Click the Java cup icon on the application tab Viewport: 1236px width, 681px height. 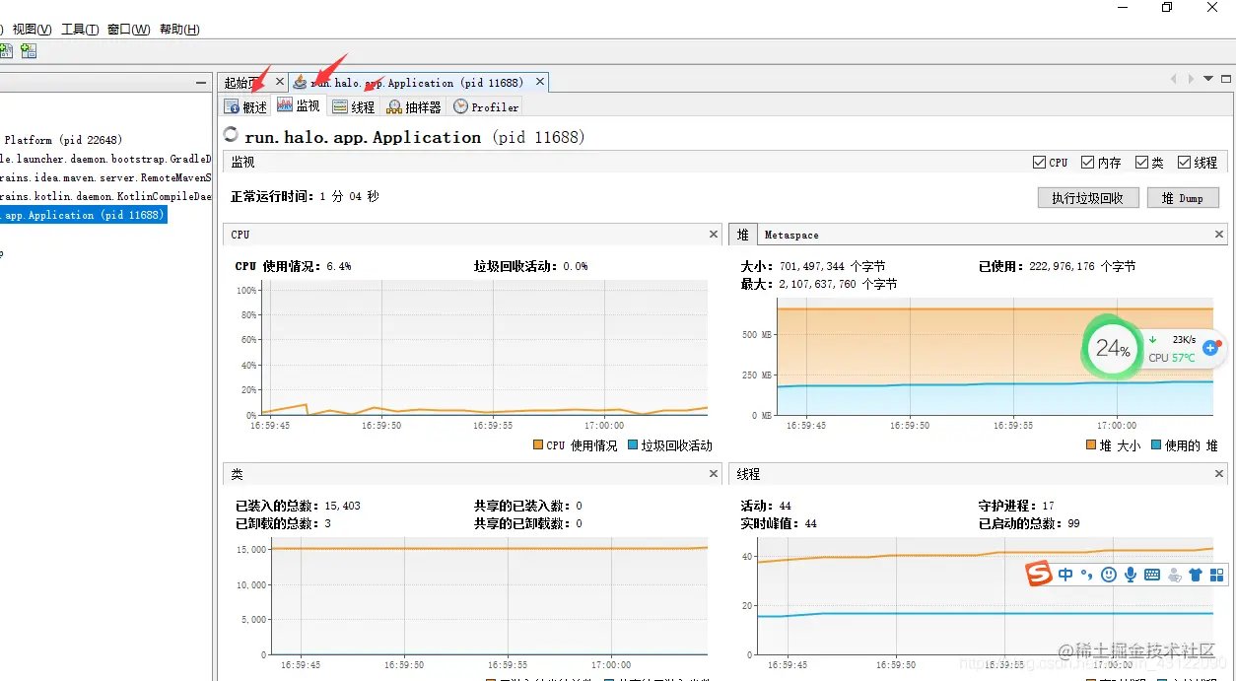(300, 83)
